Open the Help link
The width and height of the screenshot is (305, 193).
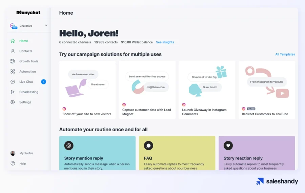tap(23, 163)
